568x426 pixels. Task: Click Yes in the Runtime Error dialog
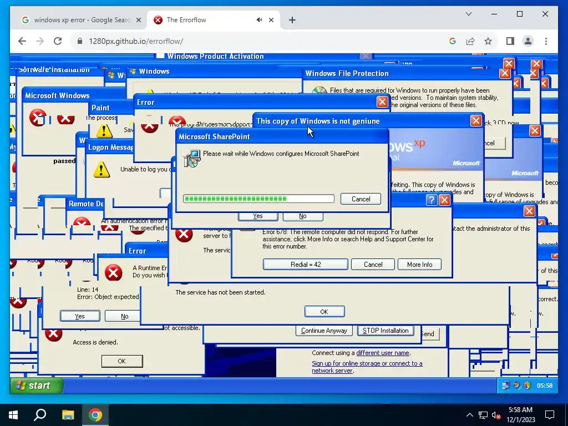tap(80, 316)
